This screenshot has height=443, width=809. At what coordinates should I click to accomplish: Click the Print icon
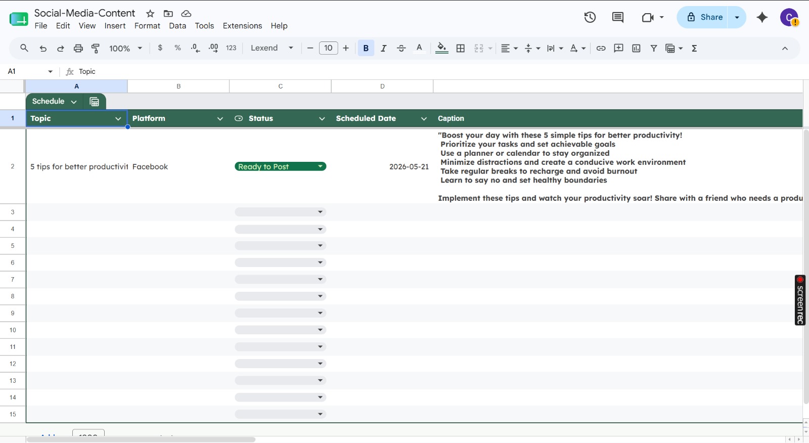click(78, 49)
